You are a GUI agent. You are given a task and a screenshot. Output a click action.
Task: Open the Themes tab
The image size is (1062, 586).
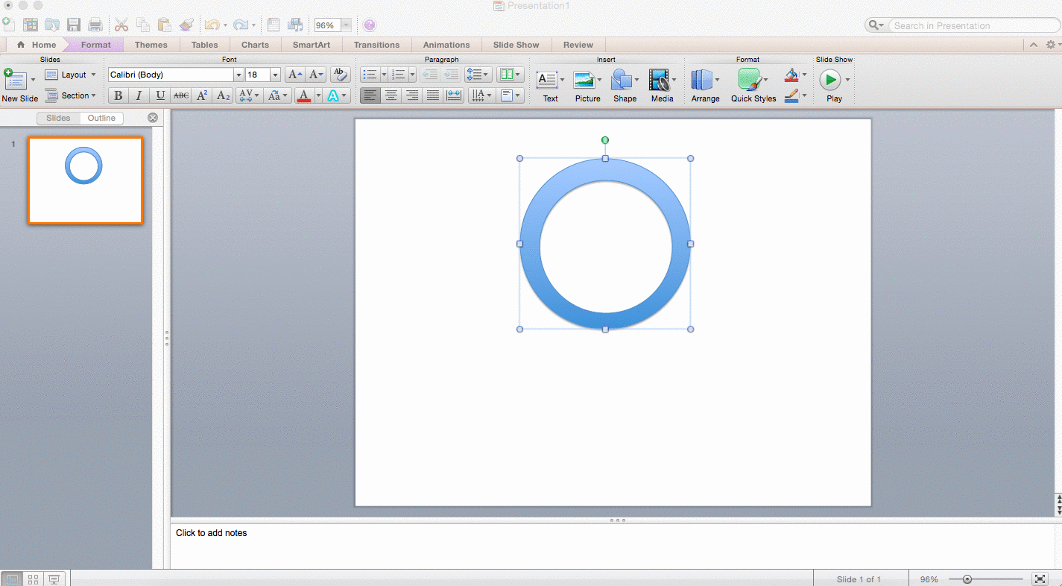click(x=151, y=45)
